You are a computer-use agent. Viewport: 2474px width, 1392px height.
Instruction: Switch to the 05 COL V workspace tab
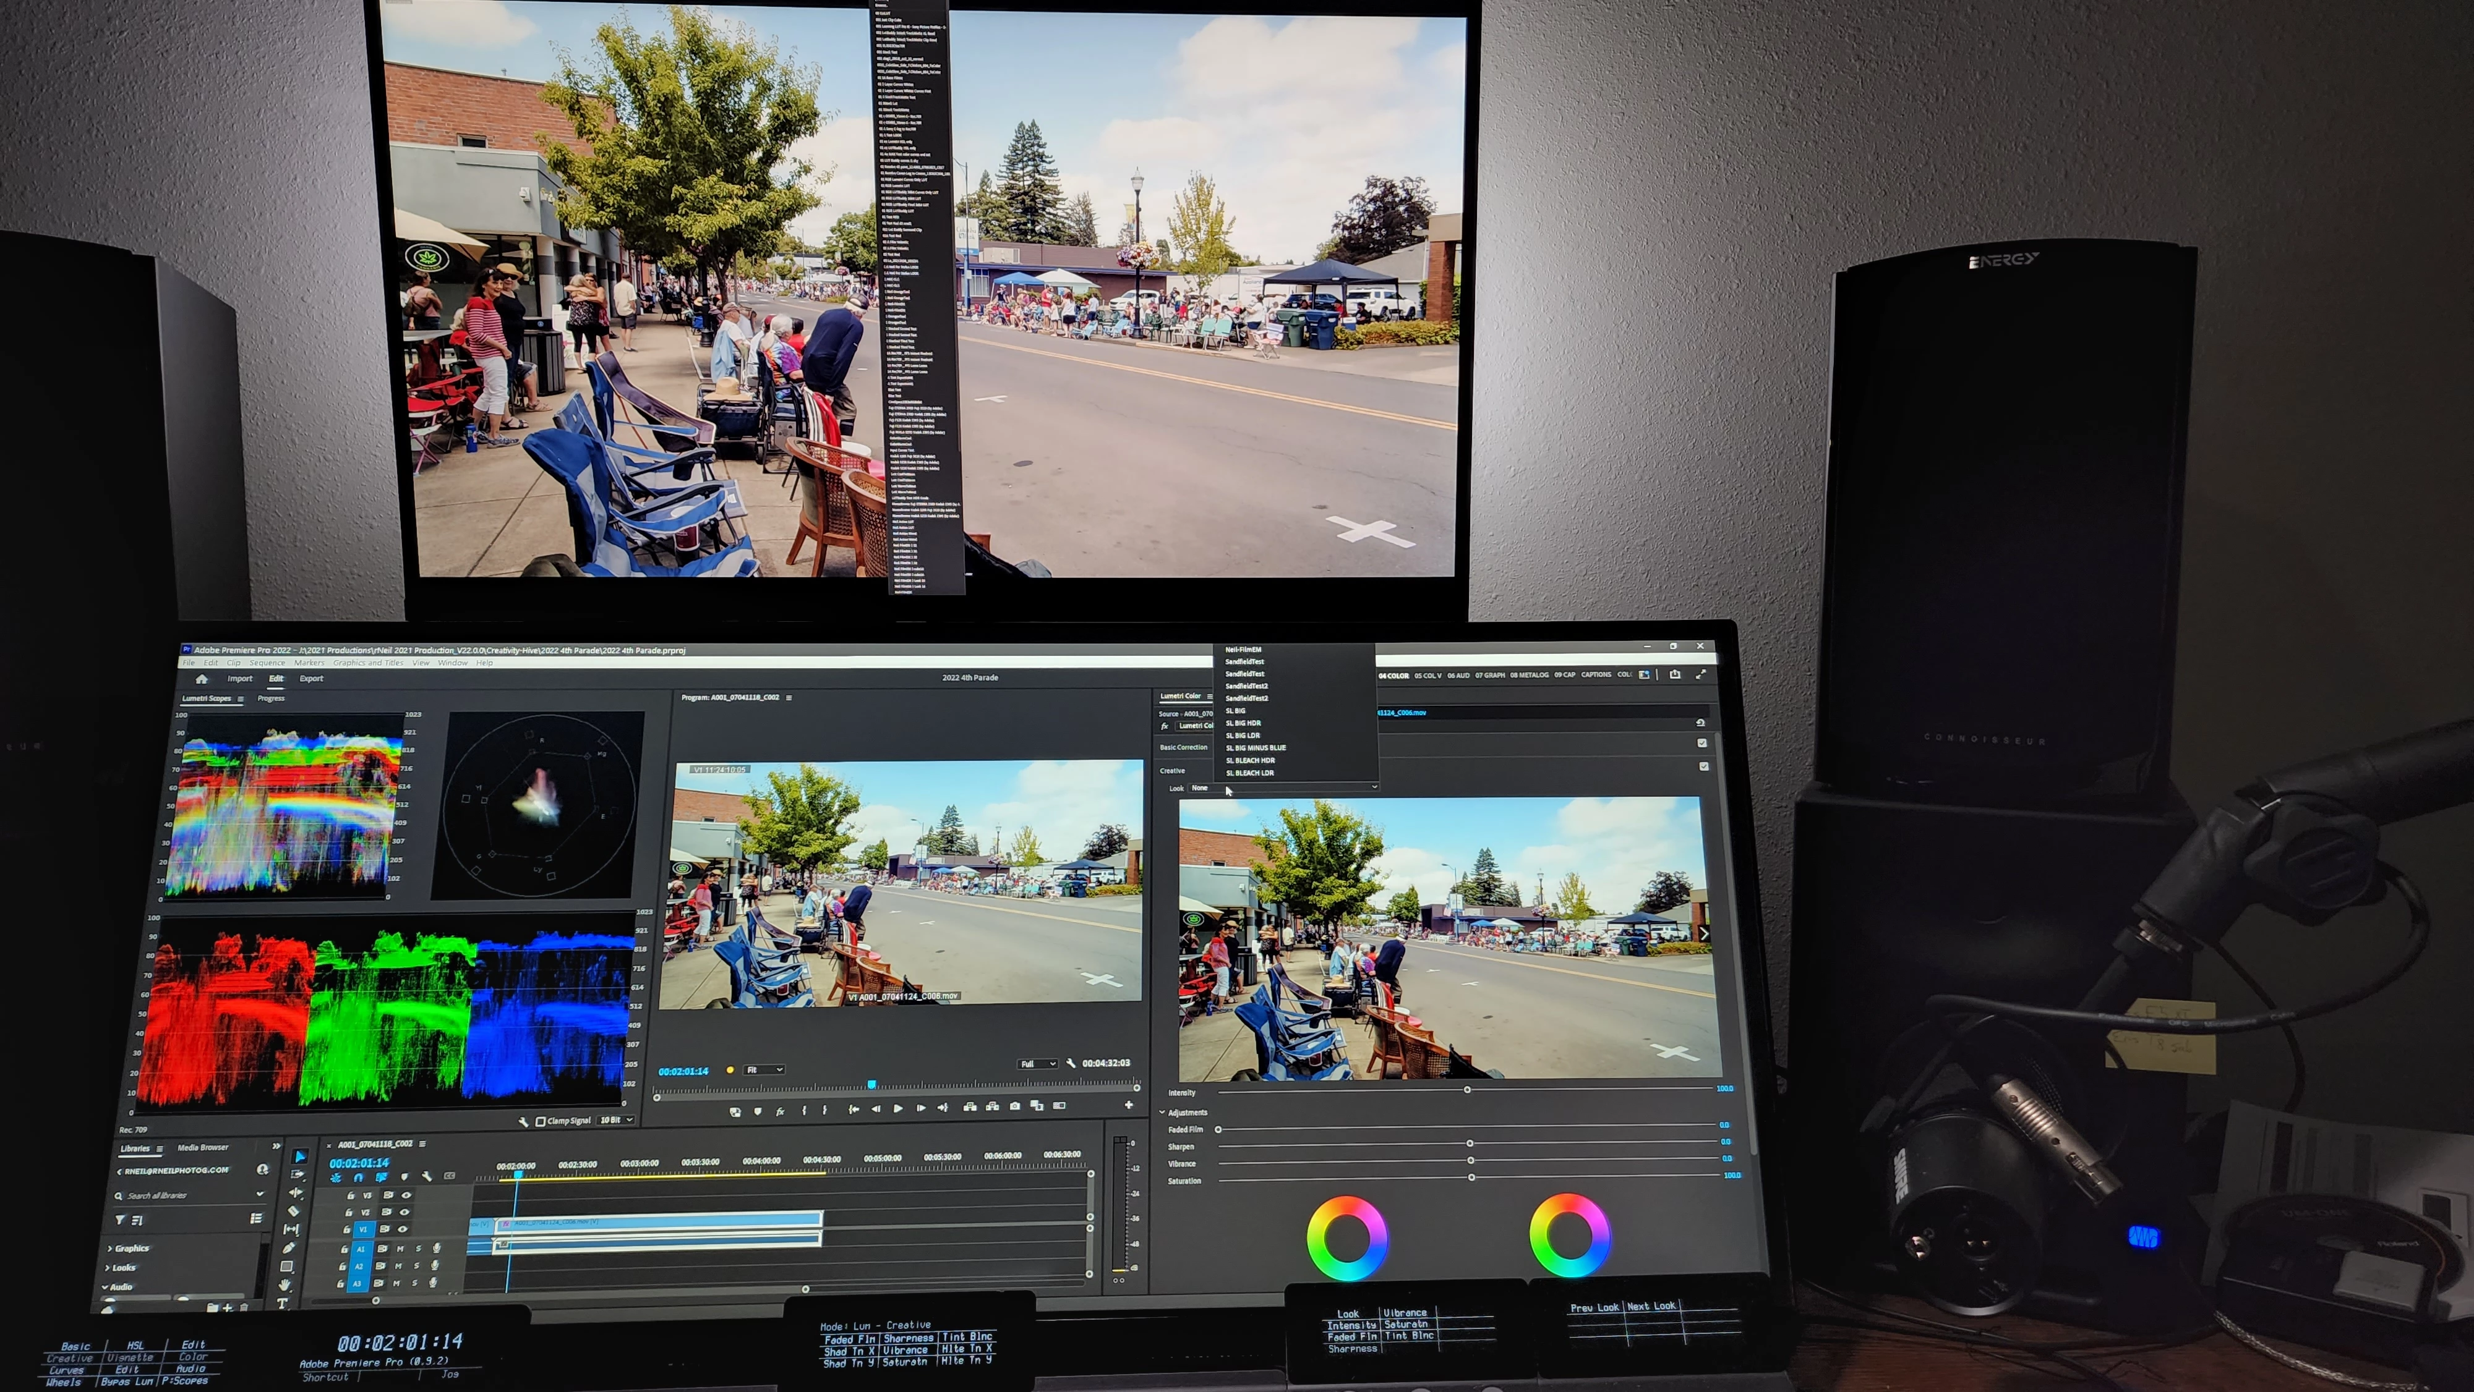click(1427, 675)
